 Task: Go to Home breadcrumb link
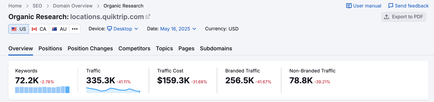[x=15, y=6]
